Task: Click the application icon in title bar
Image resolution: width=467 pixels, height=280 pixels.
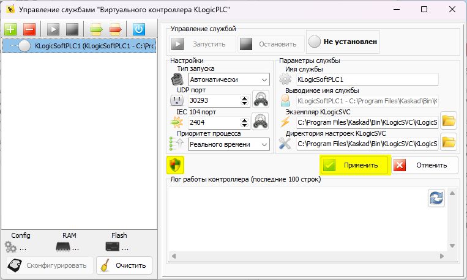Action: pos(10,10)
